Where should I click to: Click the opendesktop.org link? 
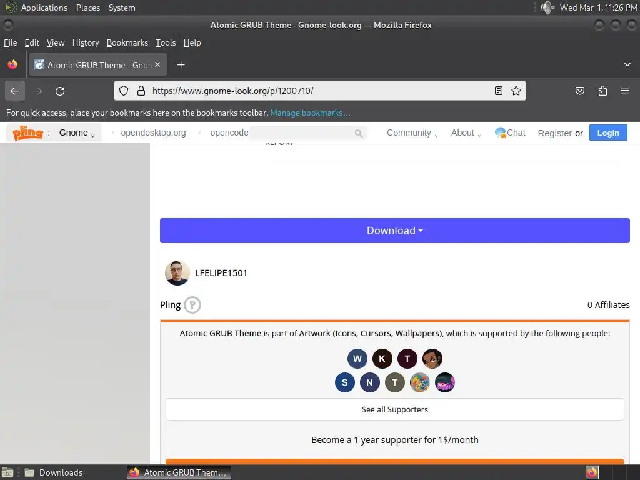[x=153, y=132]
